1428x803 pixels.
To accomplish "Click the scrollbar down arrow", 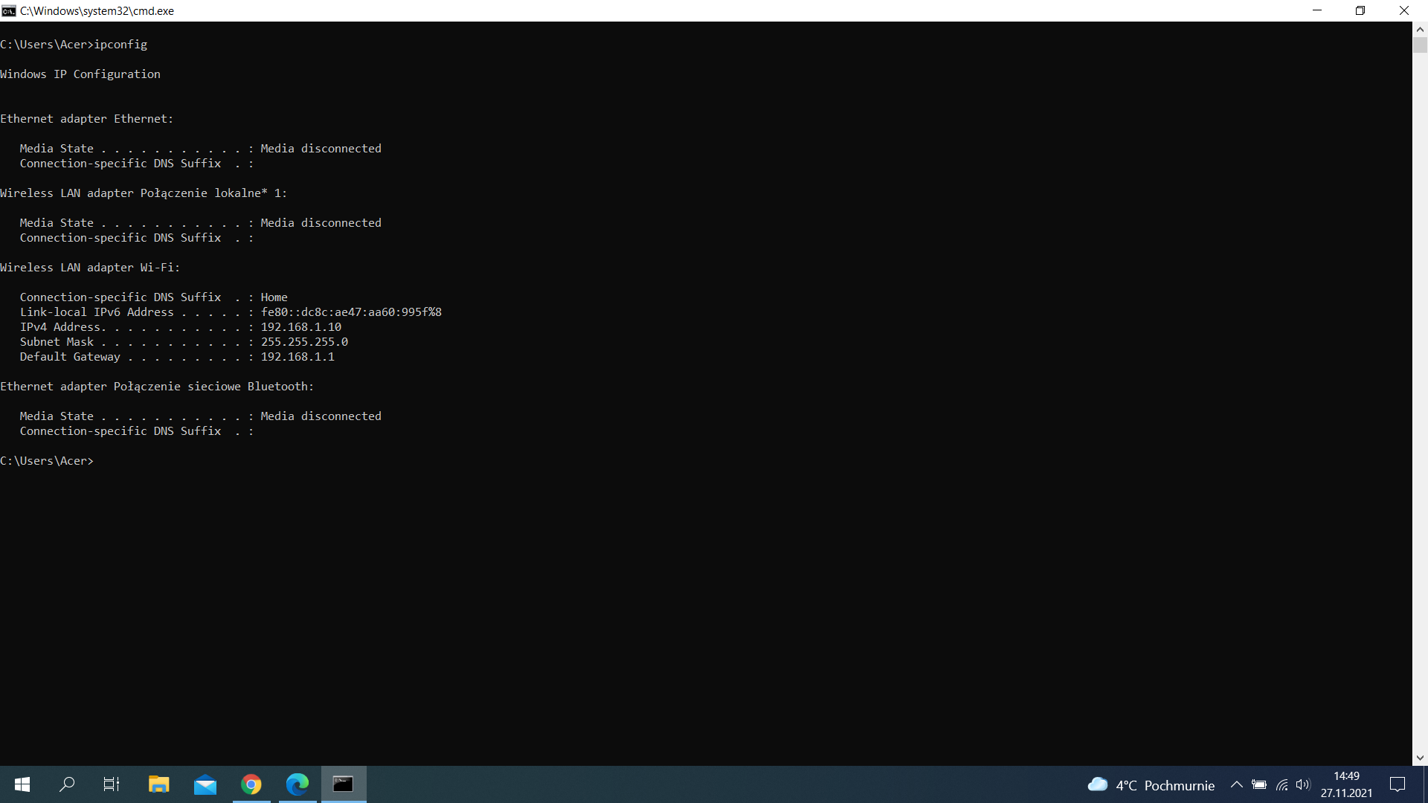I will [x=1420, y=757].
